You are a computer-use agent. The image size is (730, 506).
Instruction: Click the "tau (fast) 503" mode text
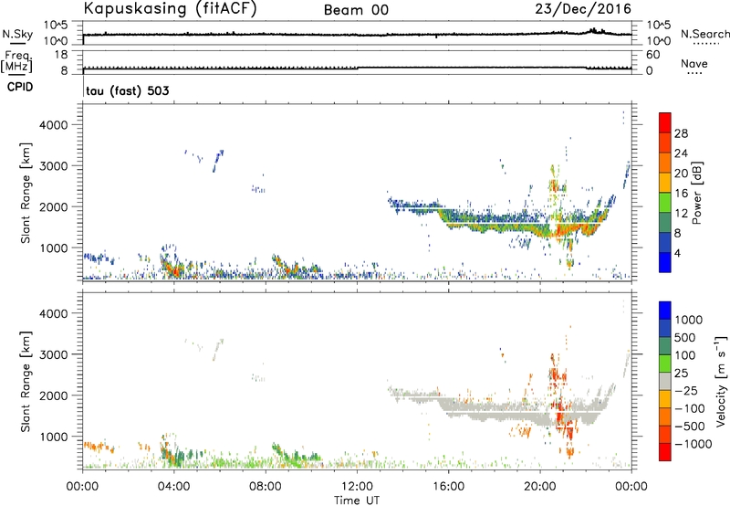point(128,90)
